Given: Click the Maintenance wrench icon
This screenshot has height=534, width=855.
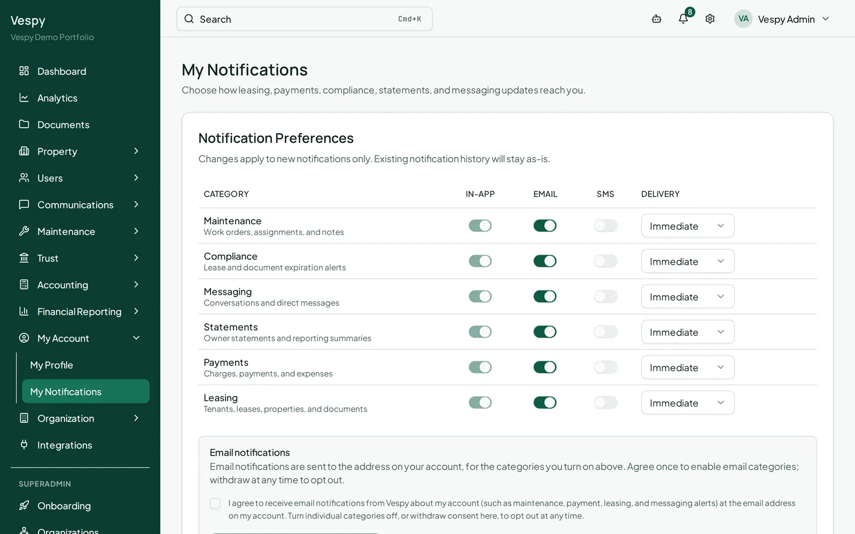Looking at the screenshot, I should pos(24,231).
